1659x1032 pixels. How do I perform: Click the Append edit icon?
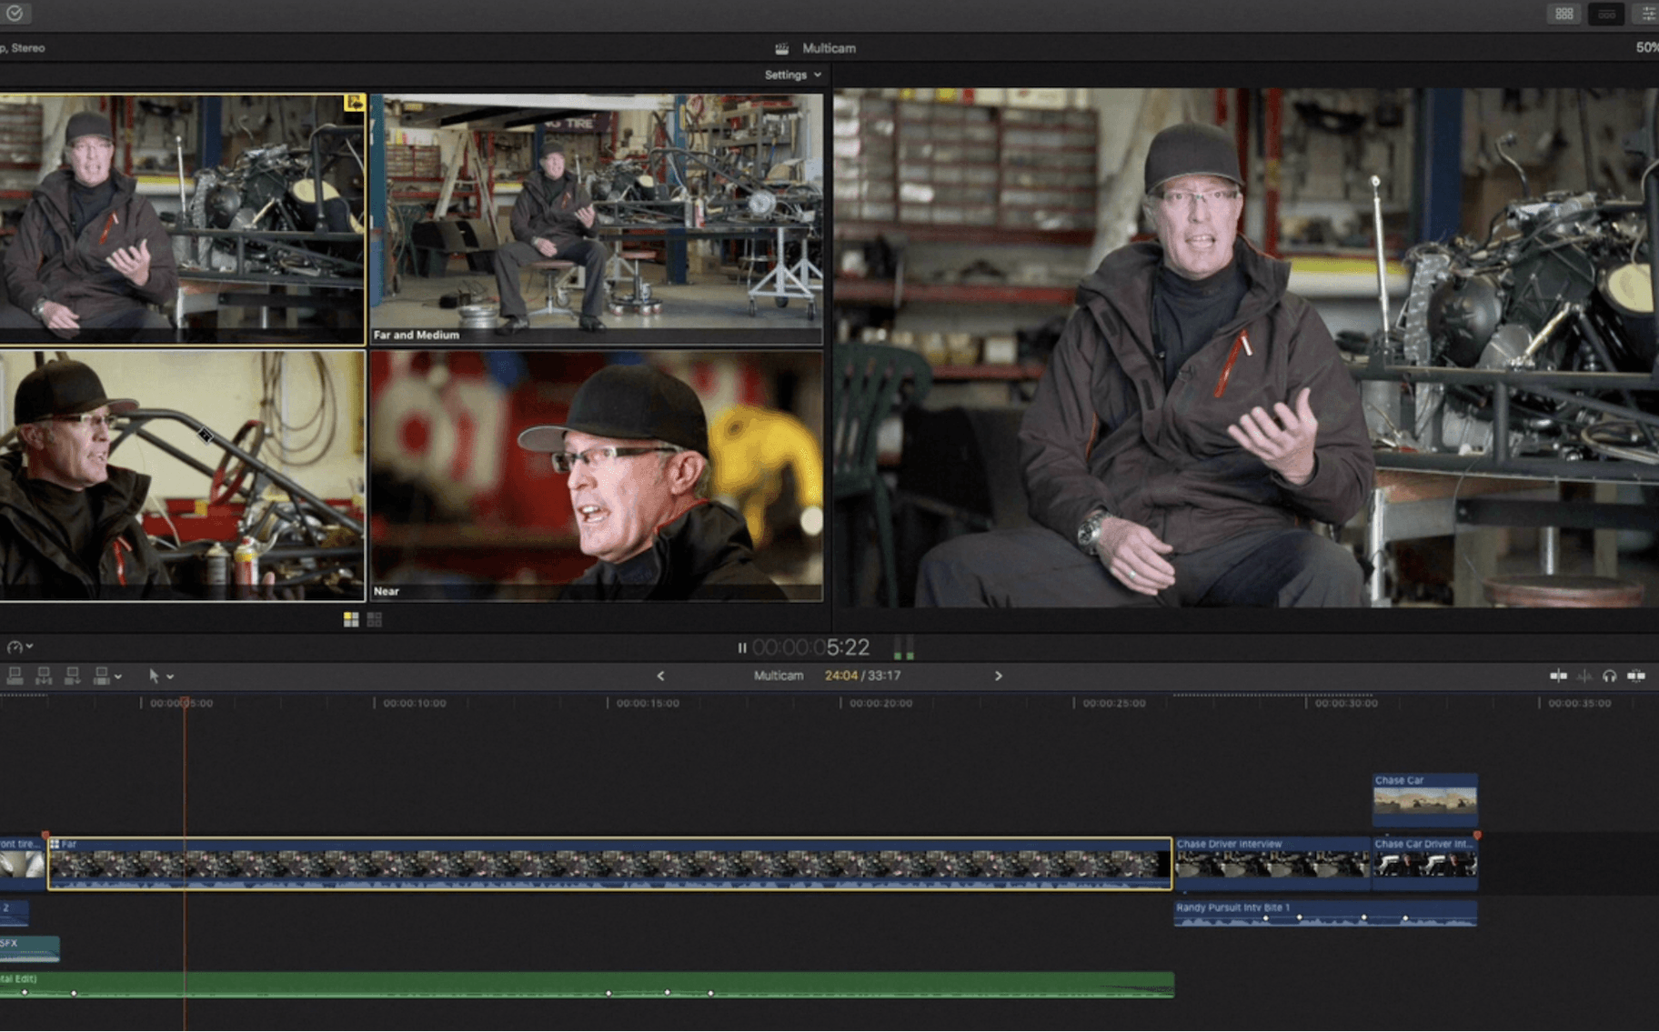73,676
